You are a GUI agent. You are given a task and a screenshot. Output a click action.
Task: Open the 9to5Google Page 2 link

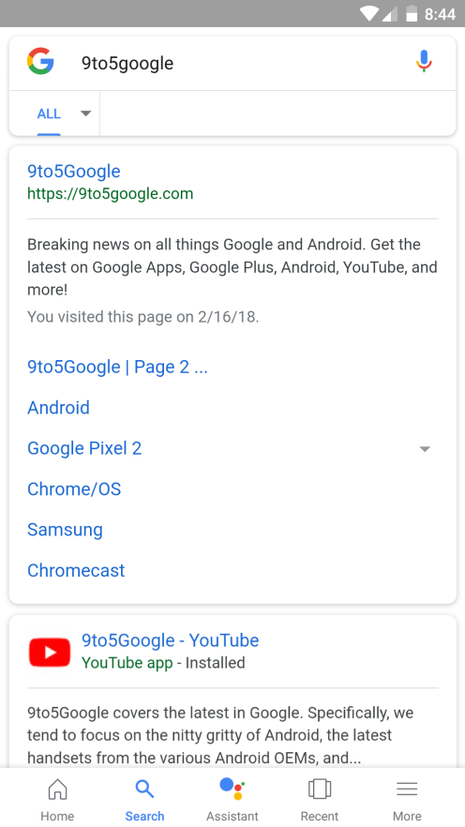tap(117, 367)
